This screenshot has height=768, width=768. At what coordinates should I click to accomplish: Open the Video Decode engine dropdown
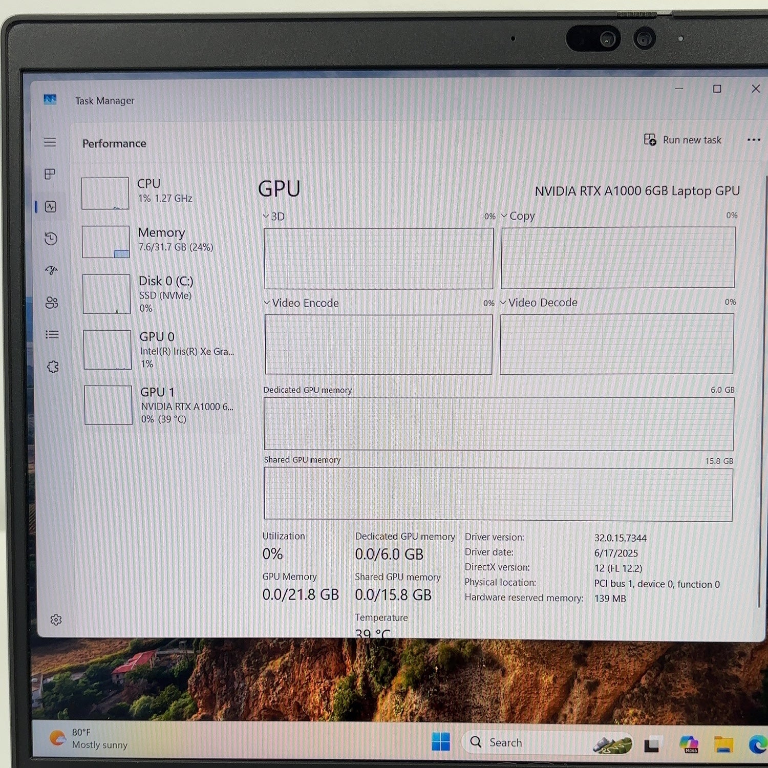pos(503,302)
